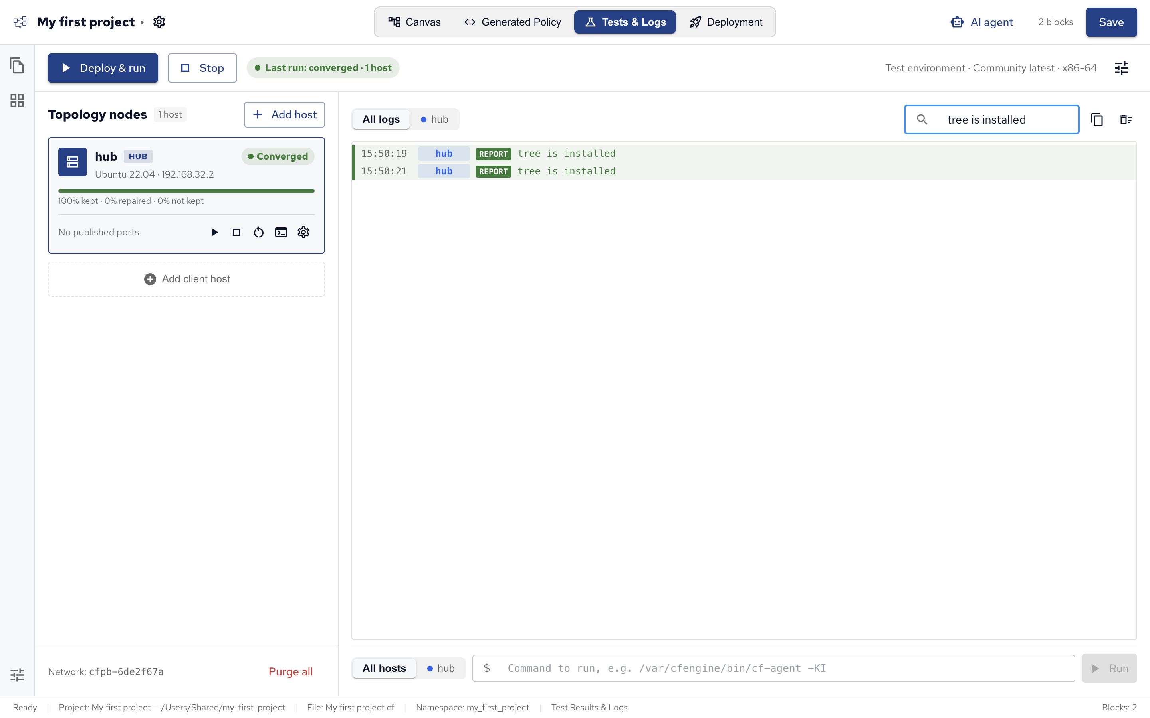Viewport: 1150px width, 718px height.
Task: Filter logs to hub host
Action: pos(434,120)
